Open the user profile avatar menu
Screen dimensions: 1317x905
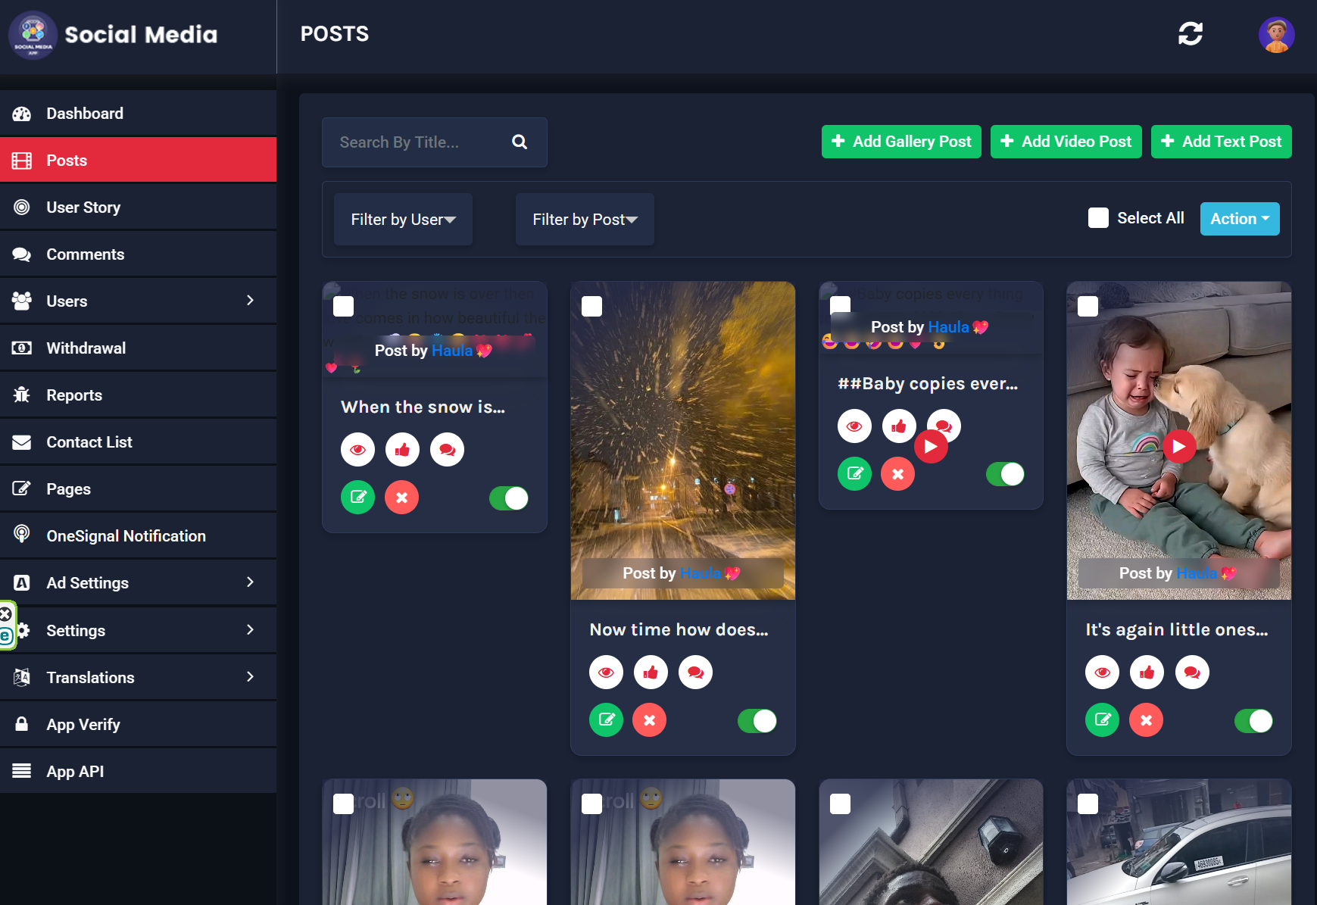point(1276,35)
